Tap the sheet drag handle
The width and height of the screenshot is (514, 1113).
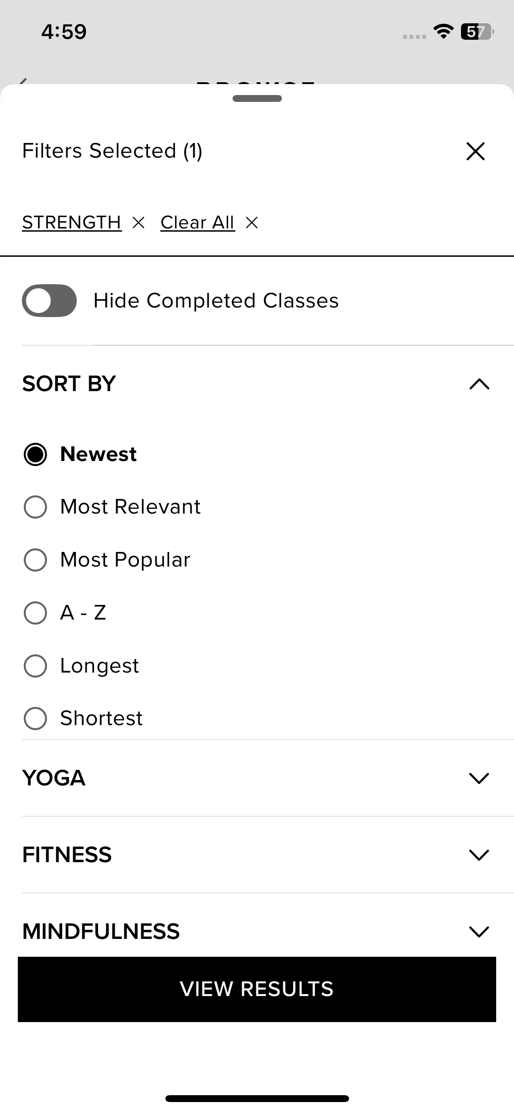257,98
